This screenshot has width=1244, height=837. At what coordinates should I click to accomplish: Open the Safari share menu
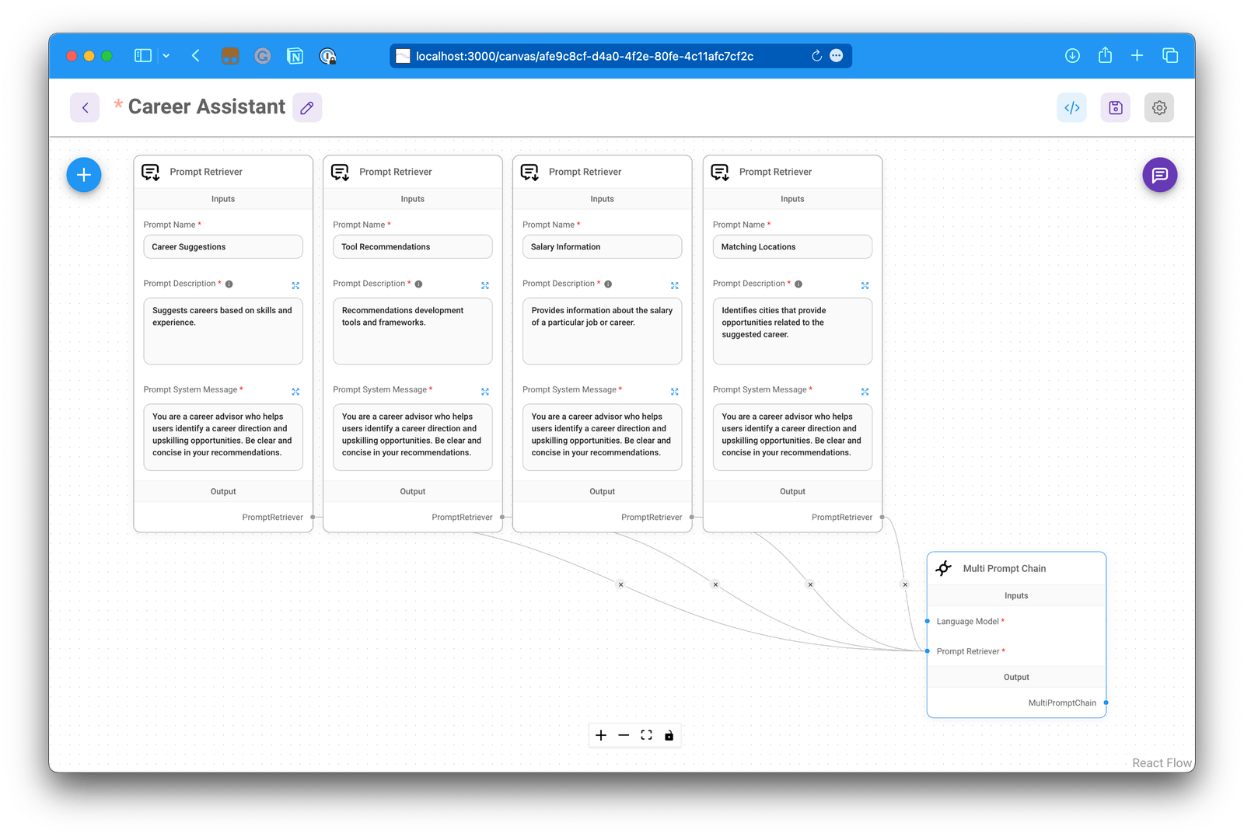(1105, 56)
